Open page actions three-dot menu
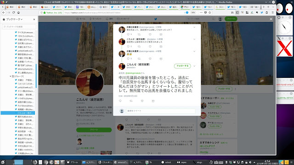Image resolution: width=294 pixels, height=165 pixels. pos(201,12)
